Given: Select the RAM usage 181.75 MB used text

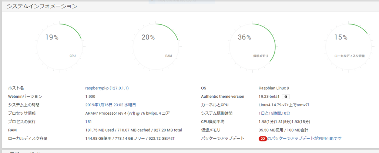Looking at the screenshot, I should pyautogui.click(x=100, y=130).
